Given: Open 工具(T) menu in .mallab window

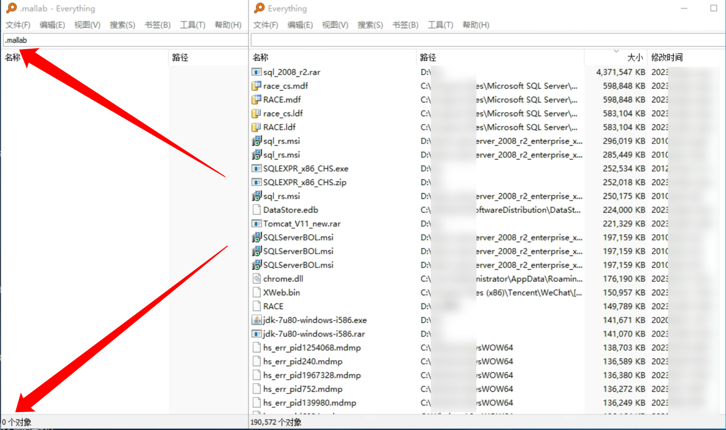Looking at the screenshot, I should tap(192, 25).
